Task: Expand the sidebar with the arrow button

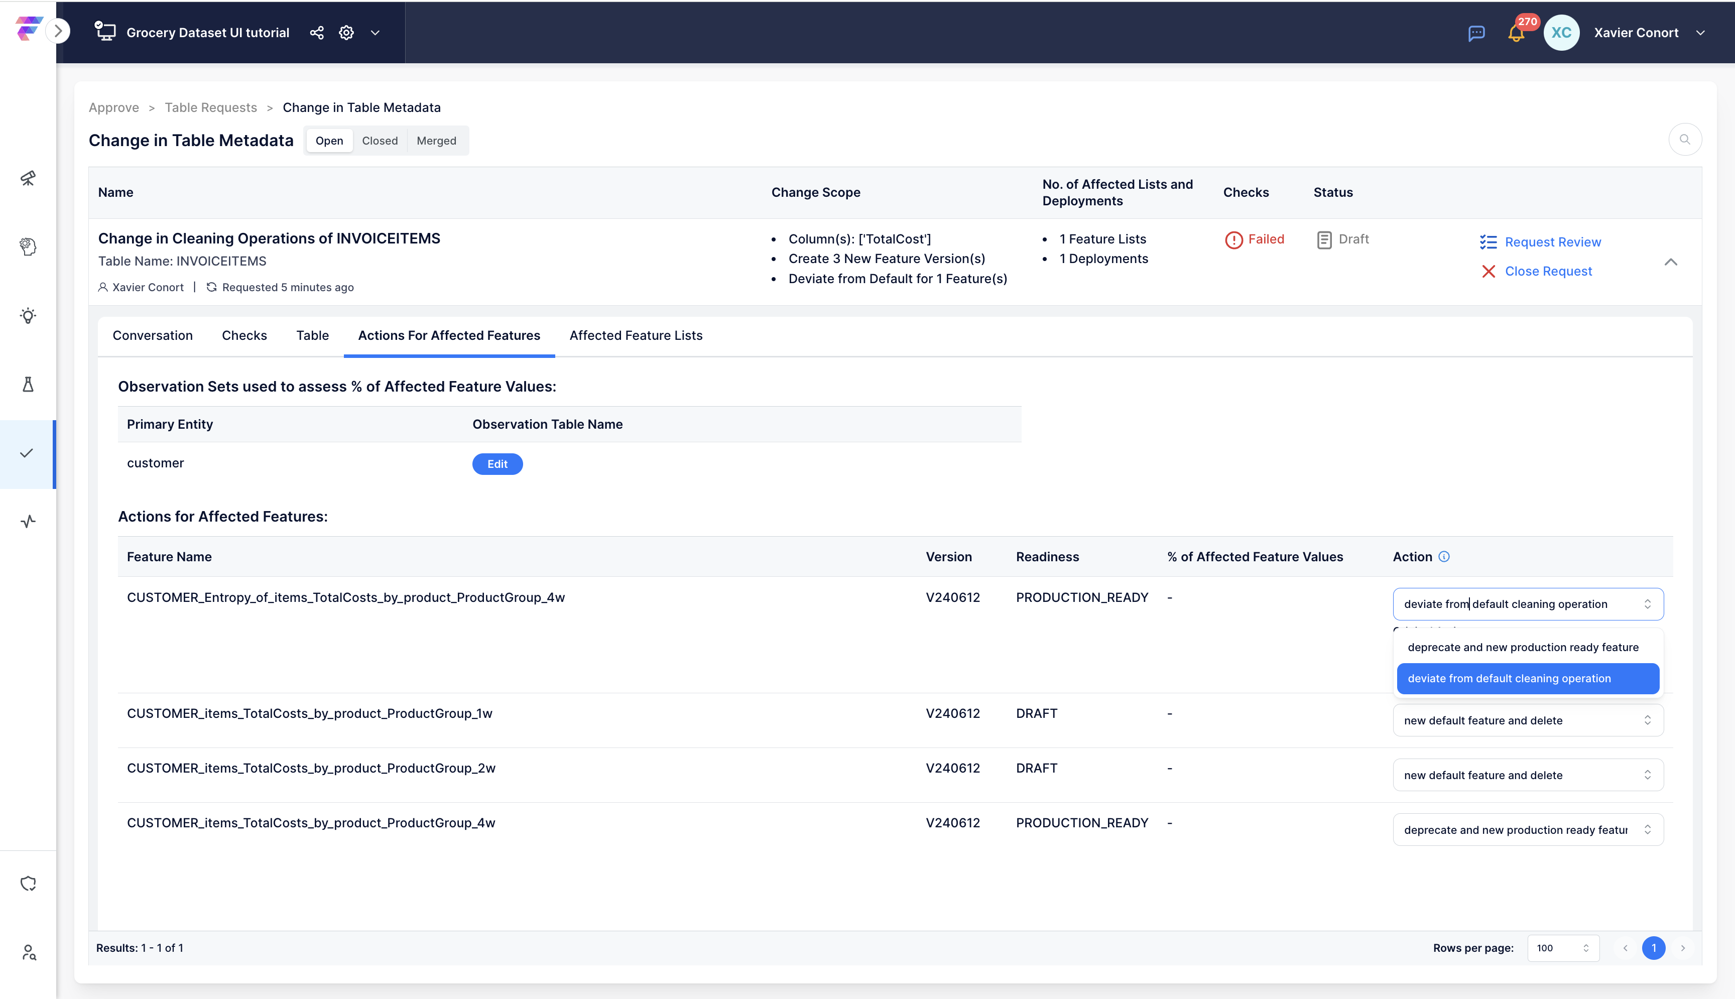Action: pyautogui.click(x=58, y=31)
